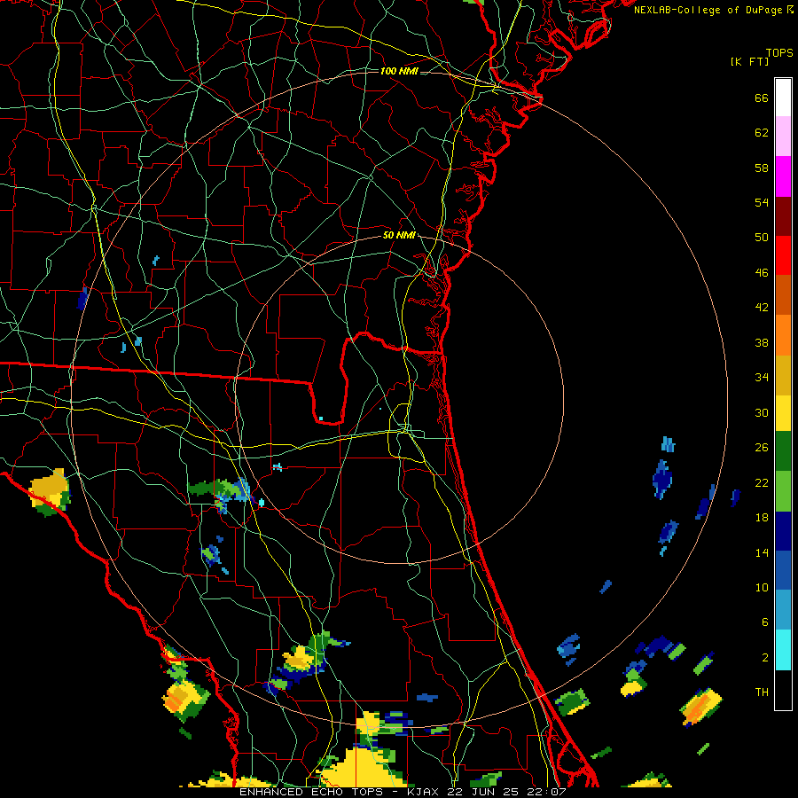
Task: Click the '30' legend scale value
Action: 762,412
